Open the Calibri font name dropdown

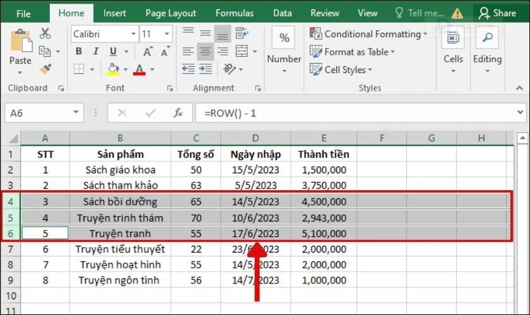[134, 34]
